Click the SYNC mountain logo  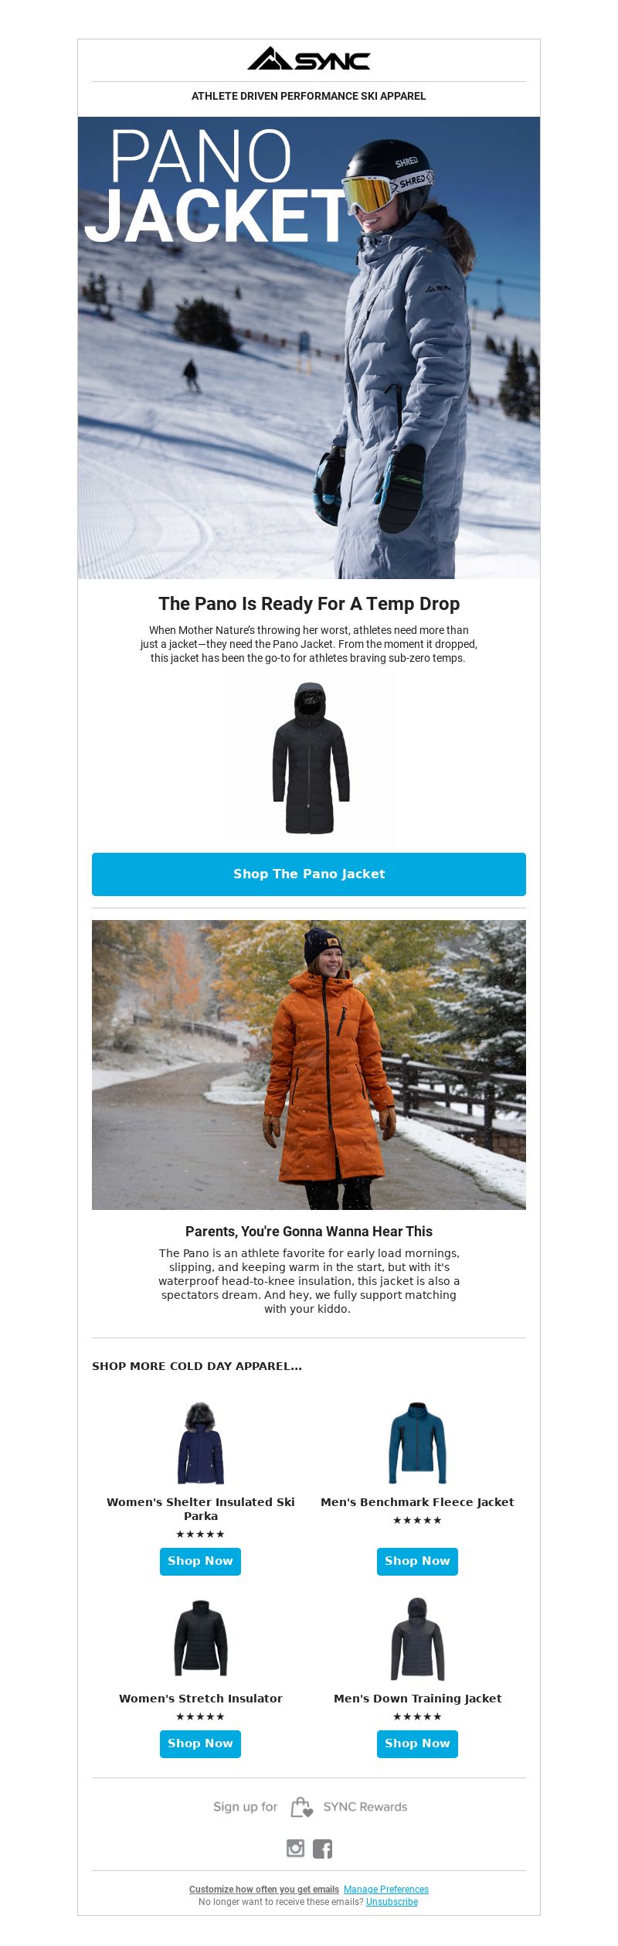click(x=308, y=59)
